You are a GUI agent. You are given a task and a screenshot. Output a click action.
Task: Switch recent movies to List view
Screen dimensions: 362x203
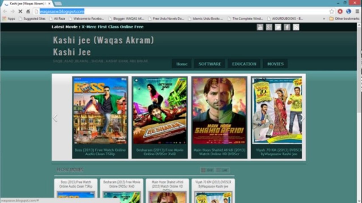point(222,170)
